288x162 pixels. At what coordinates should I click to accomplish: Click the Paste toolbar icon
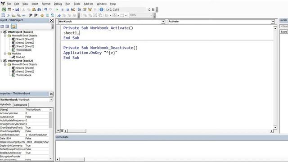coord(34,9)
